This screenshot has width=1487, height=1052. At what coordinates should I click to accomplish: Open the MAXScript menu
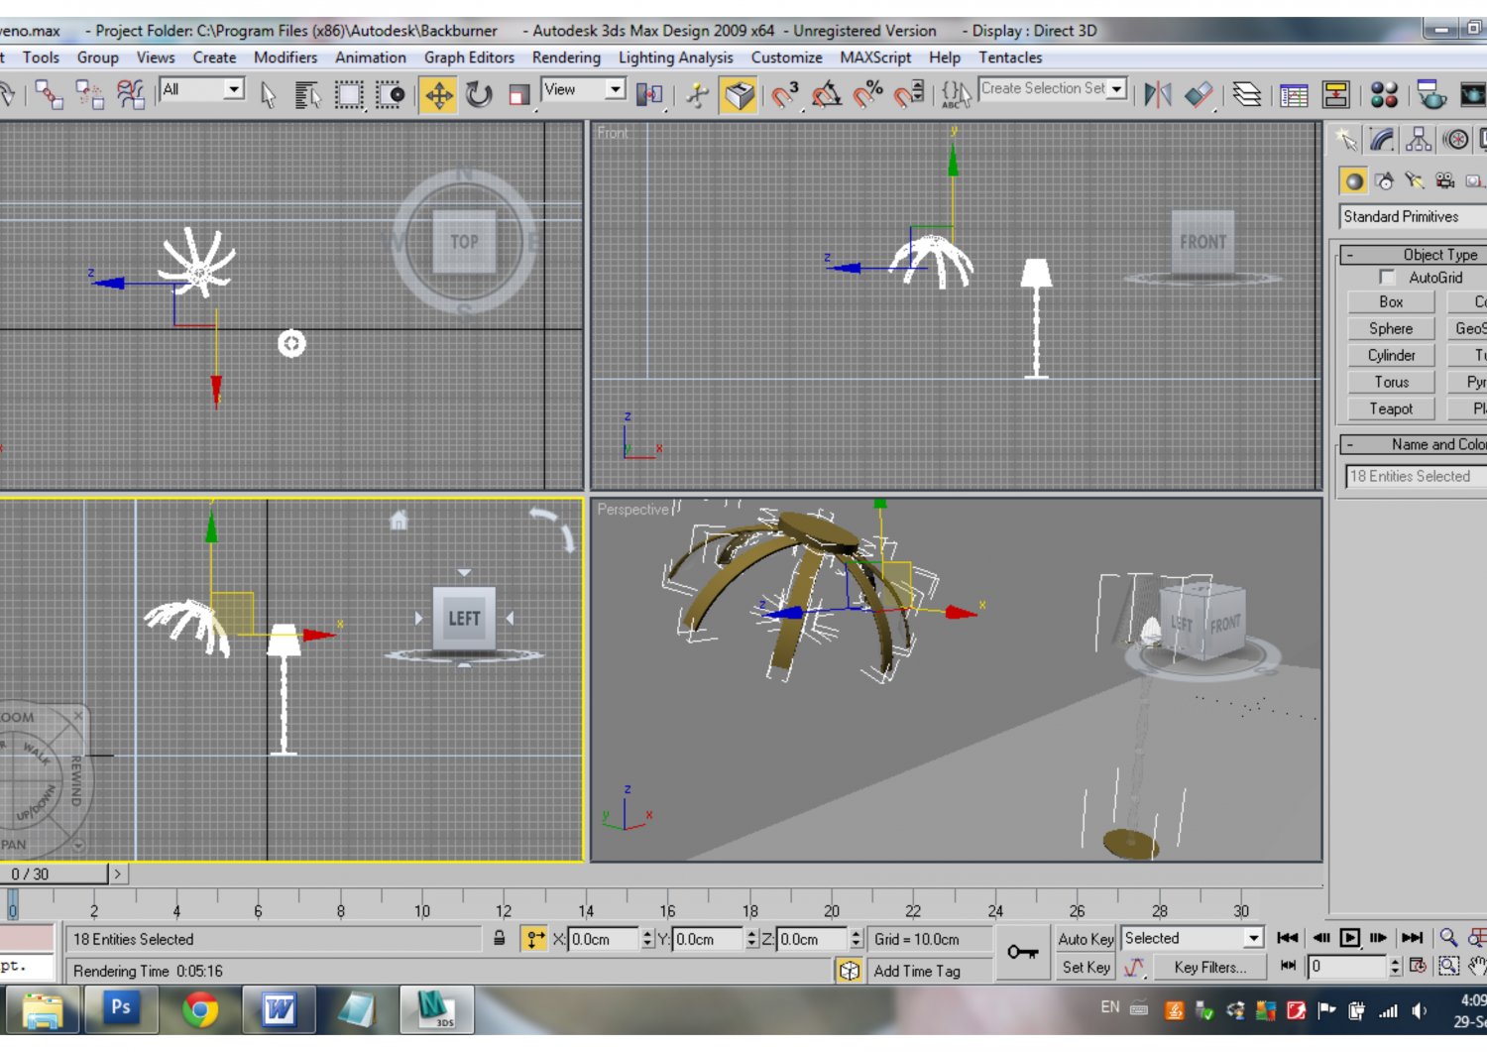pyautogui.click(x=873, y=58)
